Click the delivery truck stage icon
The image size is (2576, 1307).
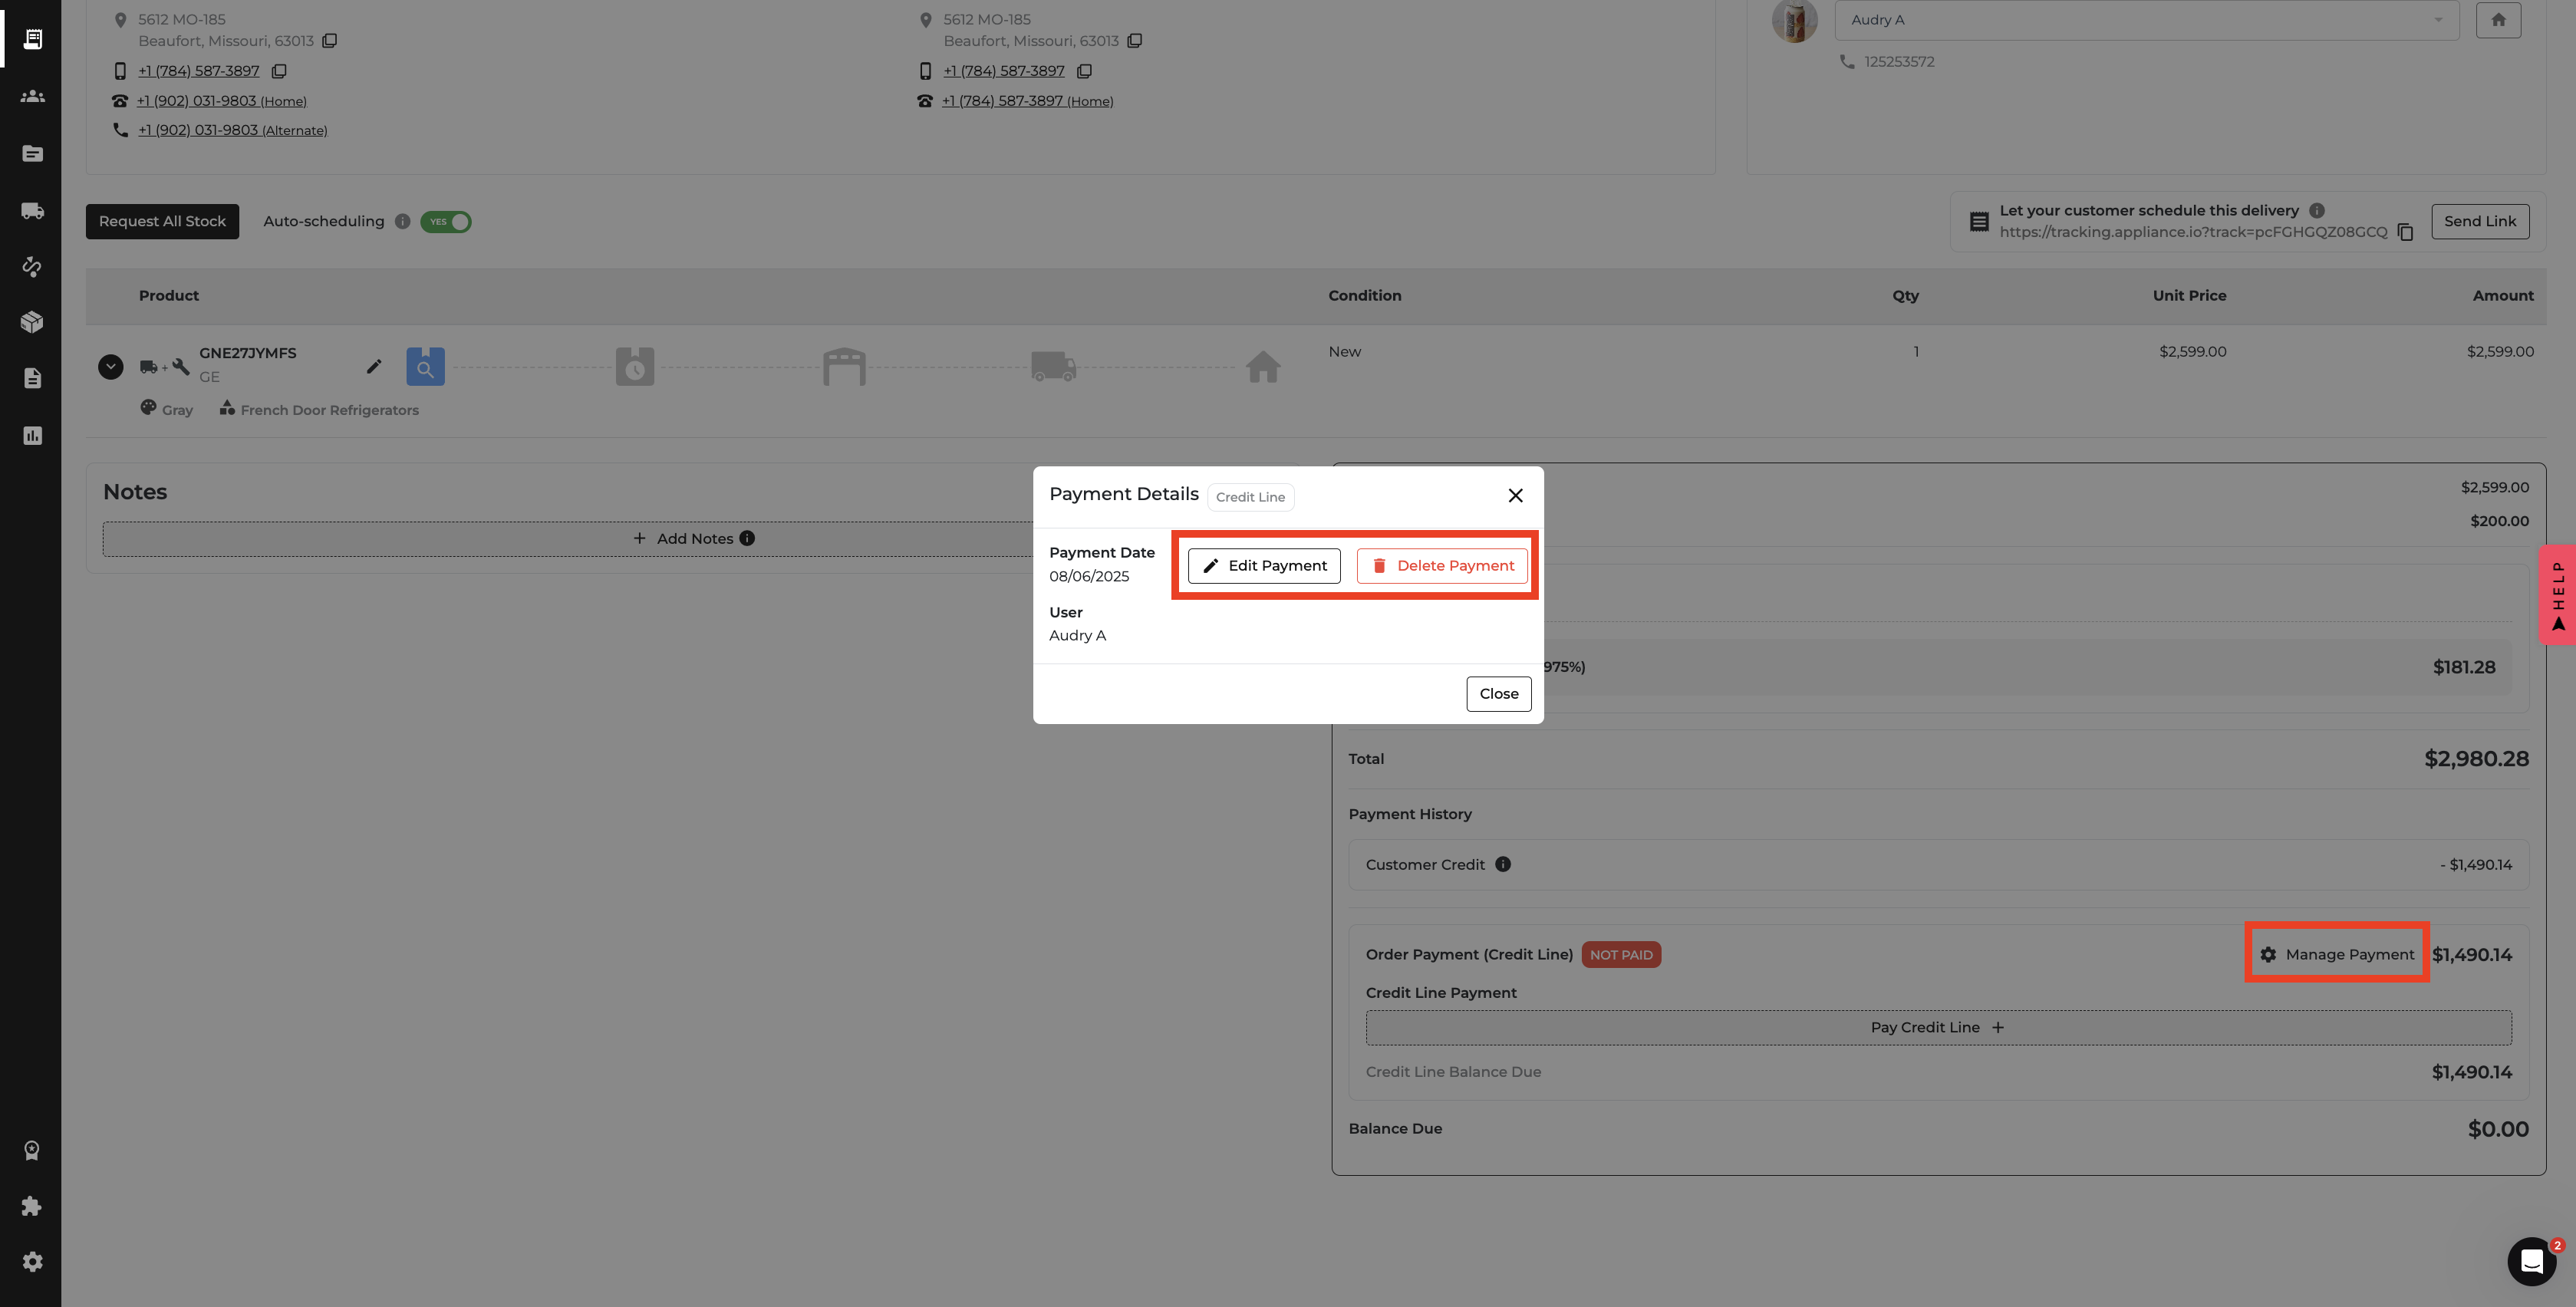[x=1054, y=367]
